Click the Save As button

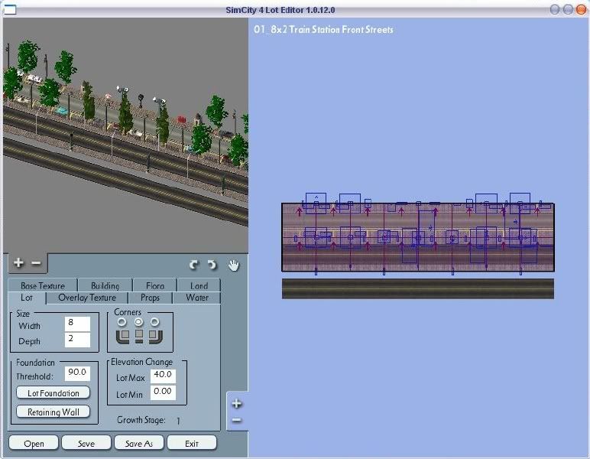139,443
